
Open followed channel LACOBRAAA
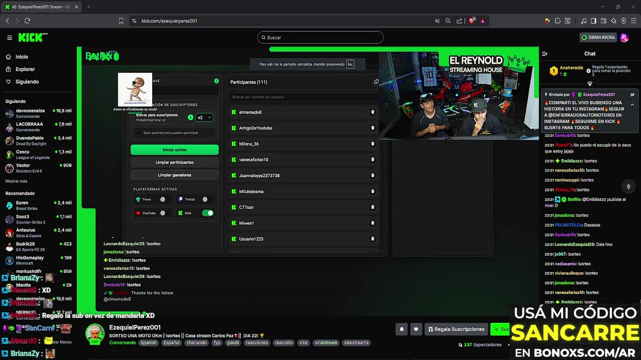point(39,127)
